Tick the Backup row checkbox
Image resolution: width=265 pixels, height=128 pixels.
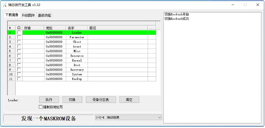tap(19, 79)
